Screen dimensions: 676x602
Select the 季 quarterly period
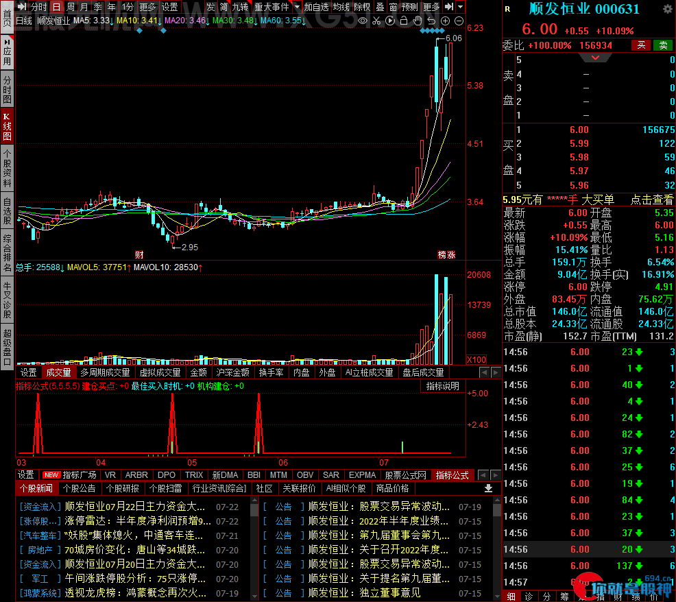[98, 7]
